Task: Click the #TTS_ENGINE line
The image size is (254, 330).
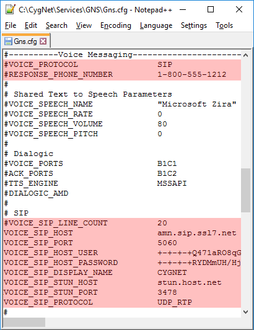Action: tap(122, 183)
